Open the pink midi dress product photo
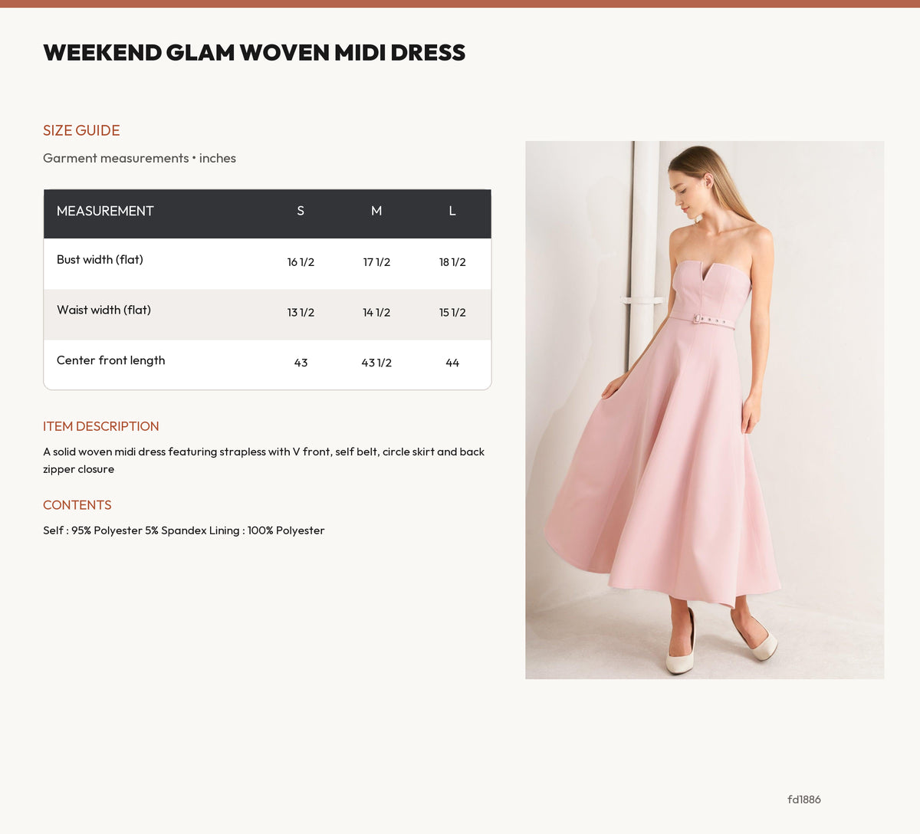 [x=705, y=410]
